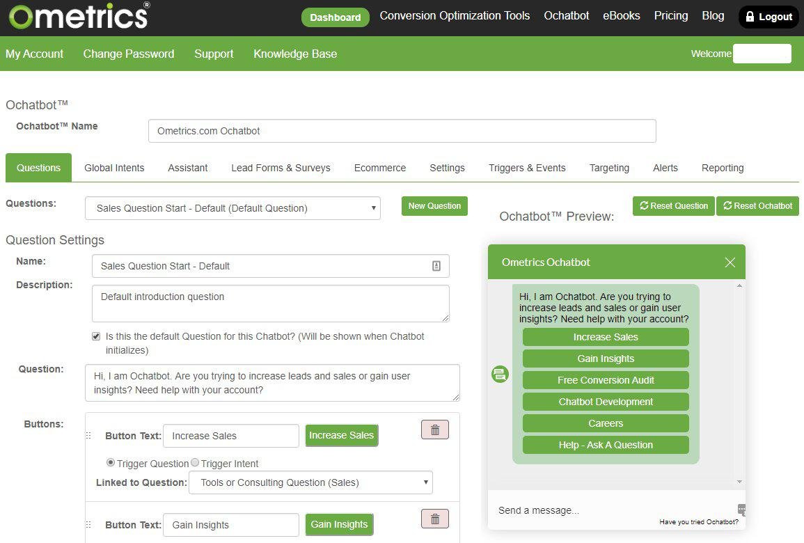Open Conversion Optimization Tools menu
Screen dimensions: 804x543
pyautogui.click(x=455, y=16)
